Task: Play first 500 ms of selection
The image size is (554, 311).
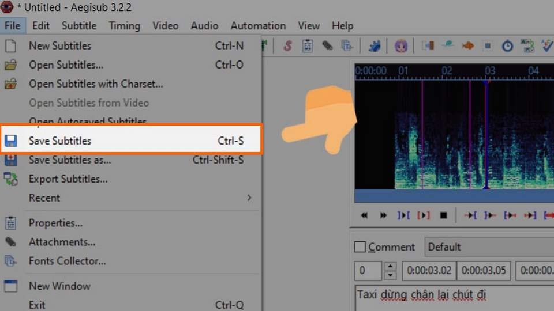Action: click(510, 215)
